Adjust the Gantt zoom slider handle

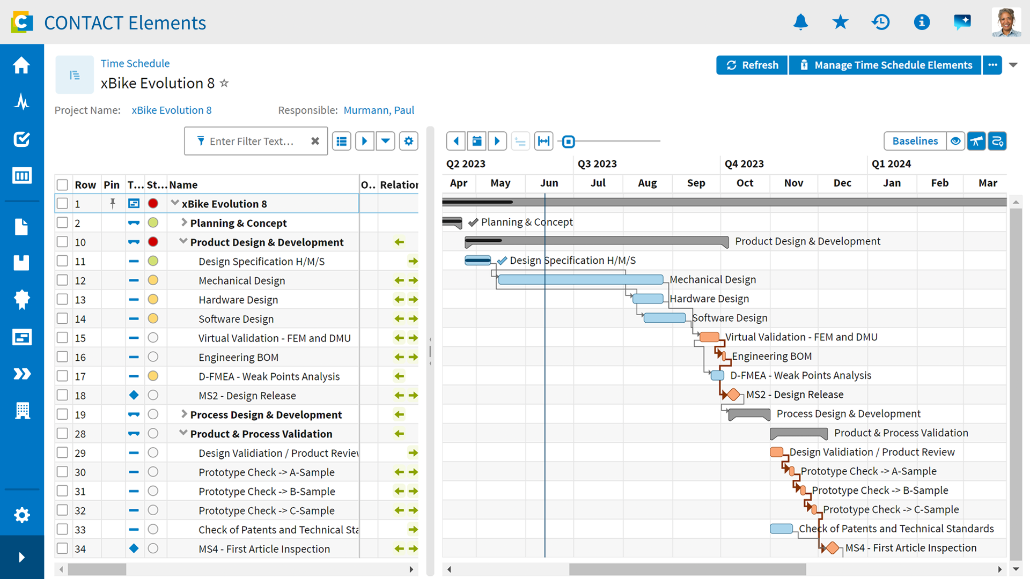[x=569, y=142]
